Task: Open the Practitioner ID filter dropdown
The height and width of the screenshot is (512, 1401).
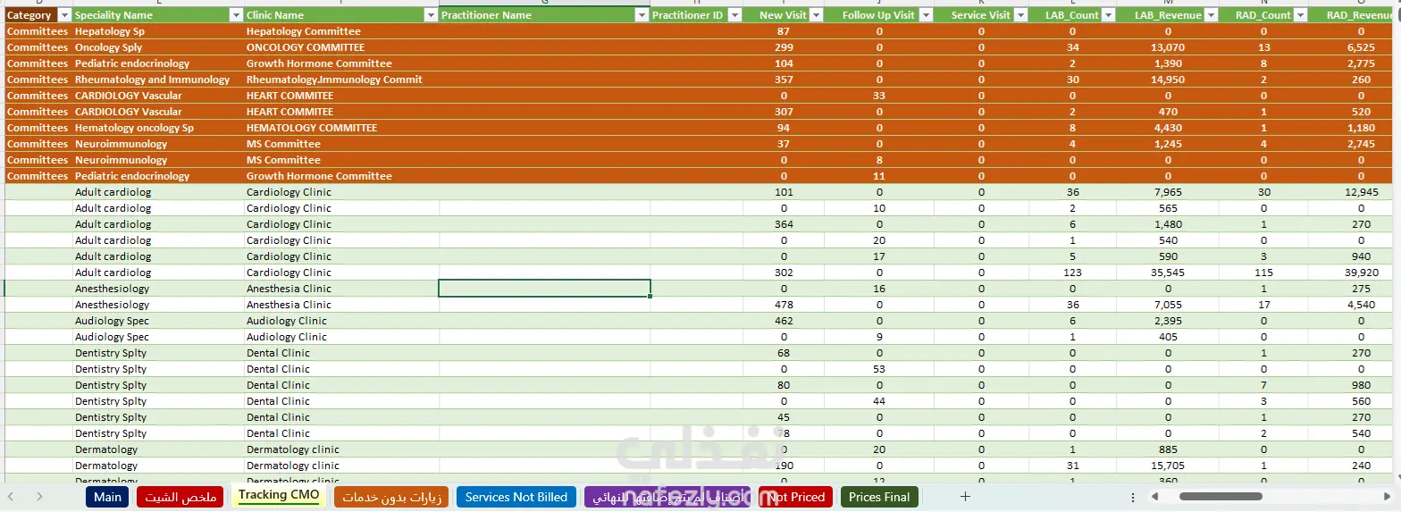Action: 734,15
